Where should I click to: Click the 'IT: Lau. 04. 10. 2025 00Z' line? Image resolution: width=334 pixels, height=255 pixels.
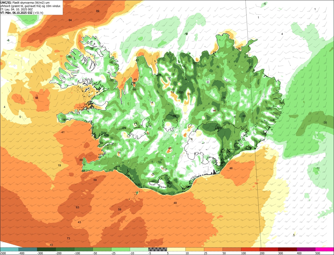coord(16,9)
